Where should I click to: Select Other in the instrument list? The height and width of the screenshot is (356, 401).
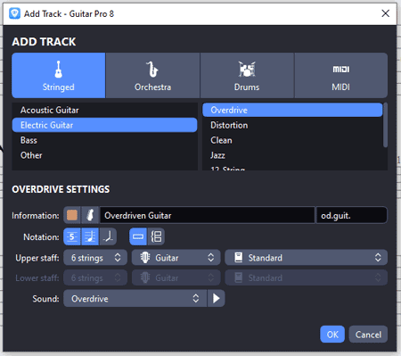click(x=104, y=155)
